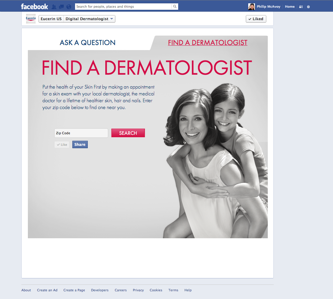The image size is (333, 299).
Task: Toggle the Liked button for the page
Action: [256, 19]
